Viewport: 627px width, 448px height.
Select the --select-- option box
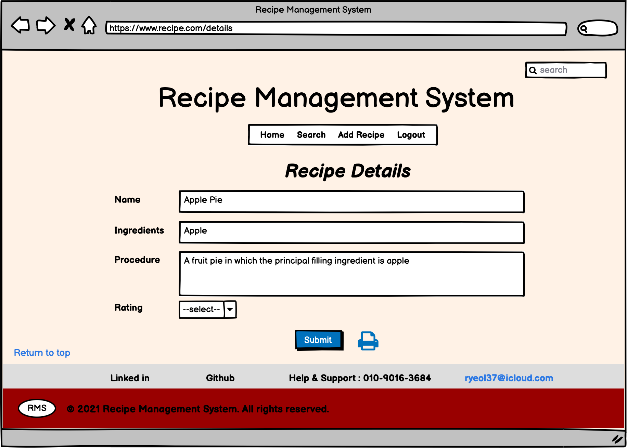201,309
